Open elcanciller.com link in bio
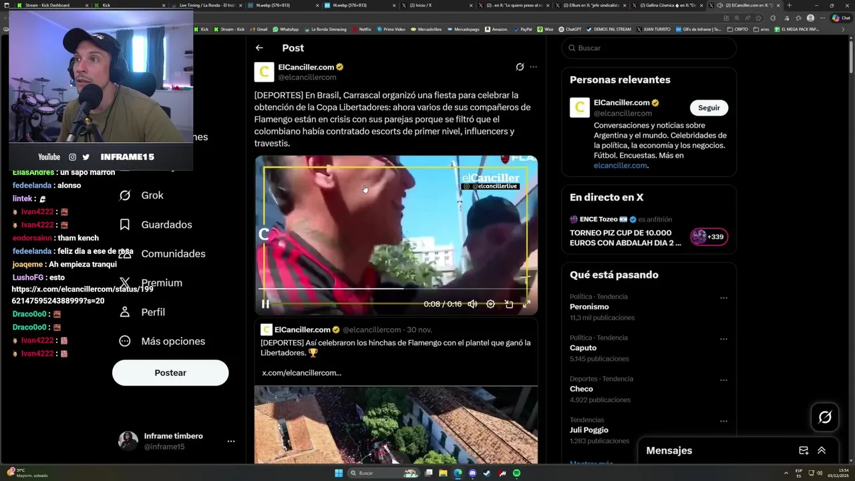This screenshot has width=855, height=481. click(621, 166)
